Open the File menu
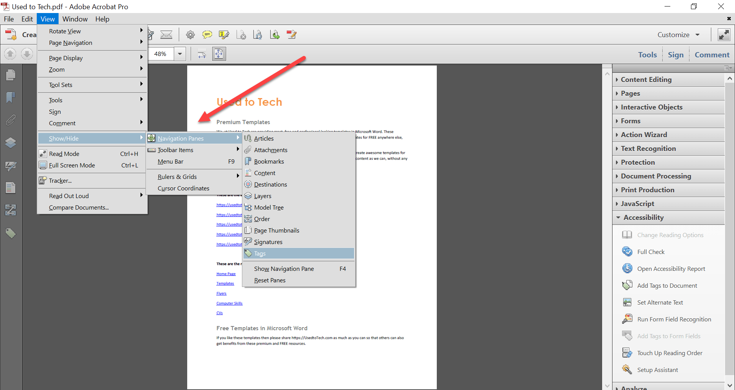The width and height of the screenshot is (735, 390). pyautogui.click(x=9, y=19)
